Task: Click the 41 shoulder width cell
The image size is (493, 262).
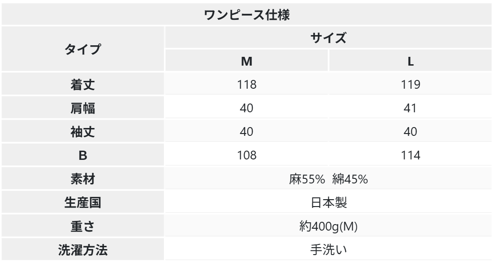Action: click(x=411, y=108)
